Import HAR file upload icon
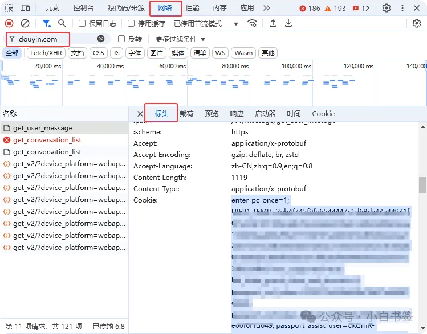The width and height of the screenshot is (427, 334). (273, 23)
